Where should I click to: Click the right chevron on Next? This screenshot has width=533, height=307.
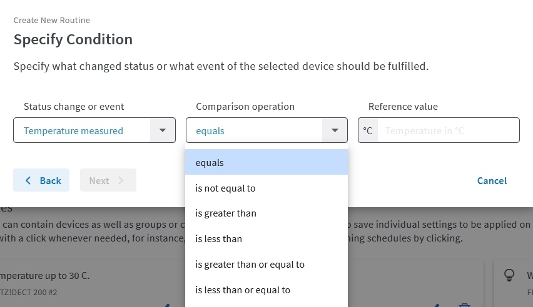pos(121,180)
